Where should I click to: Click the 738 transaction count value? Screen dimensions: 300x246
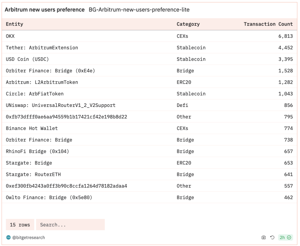288,140
